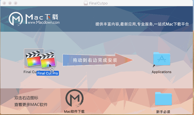Viewport: 194px width, 115px height.
Task: Select the highlighted Final Cut Pro label
Action: (x=48, y=73)
